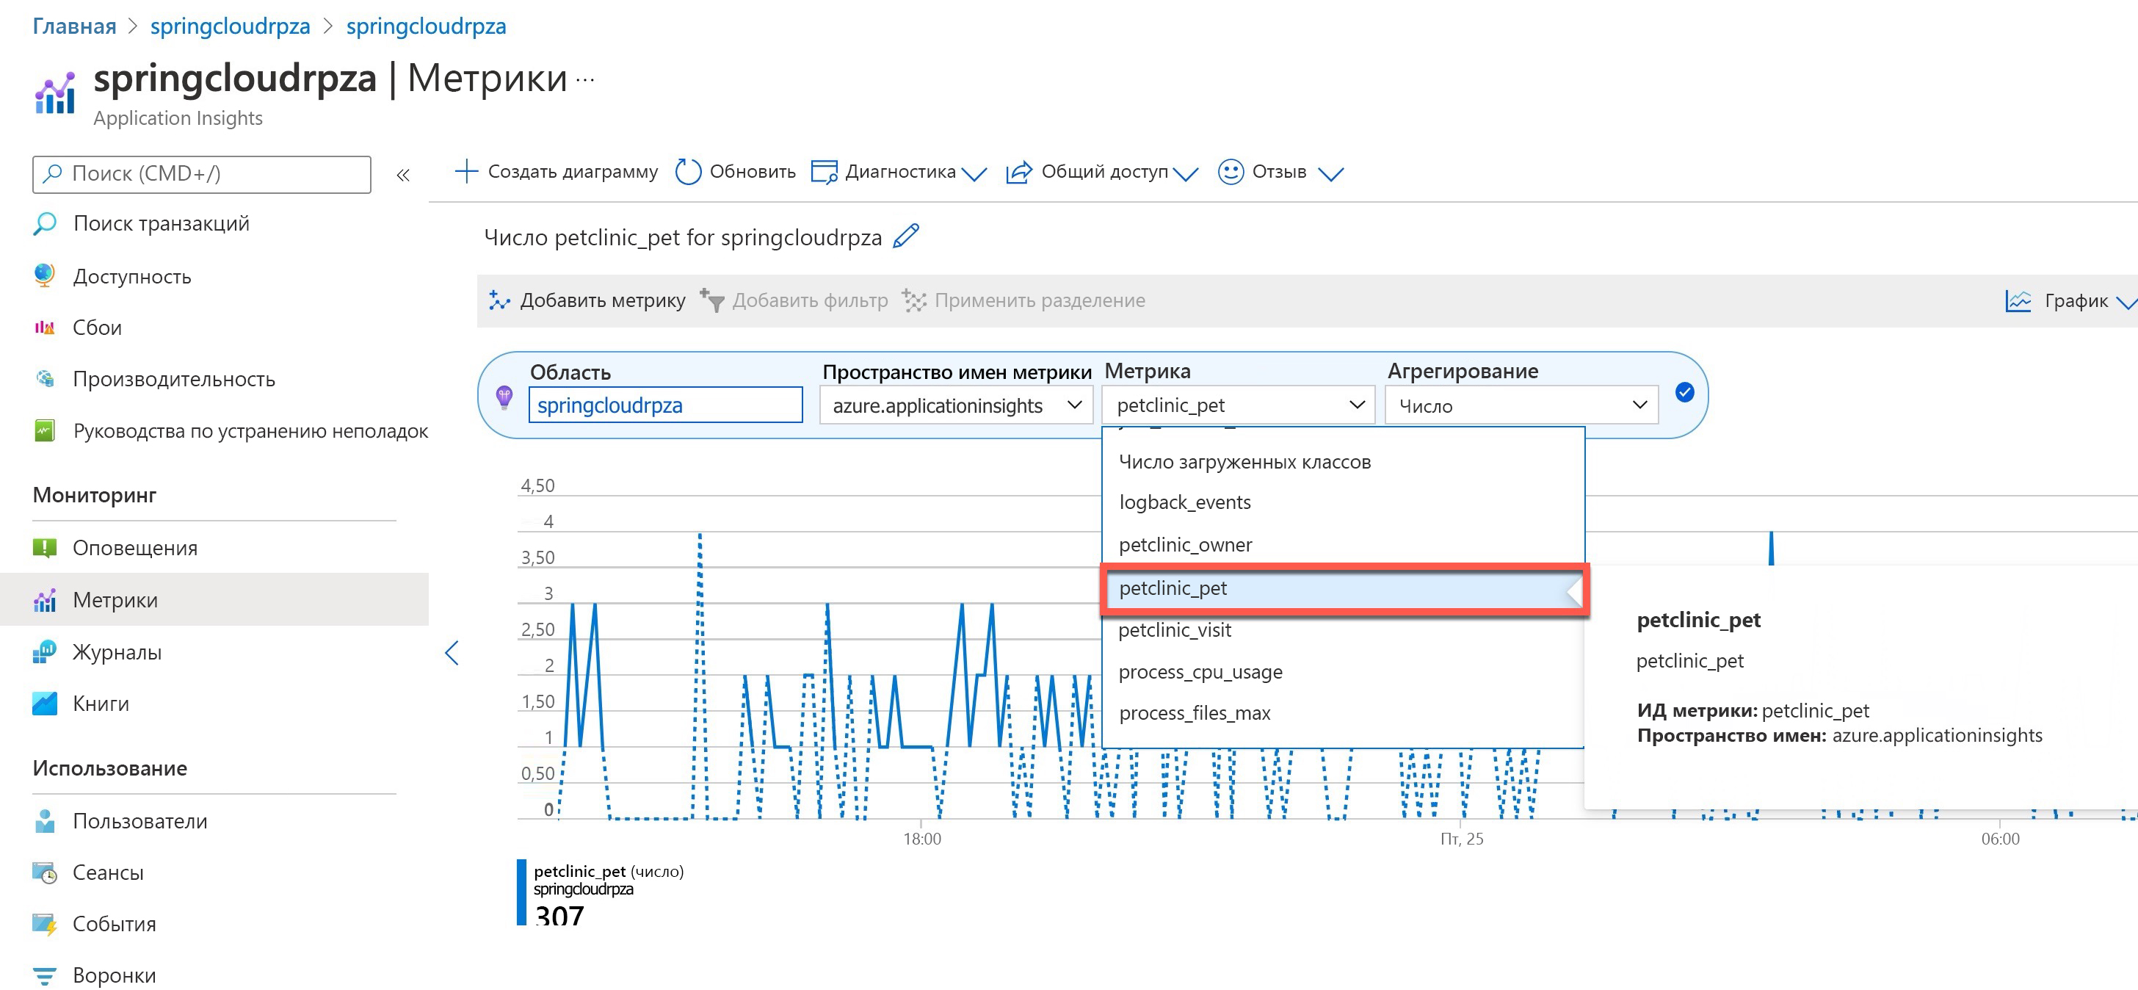
Task: Click the Производительность icon
Action: 45,379
